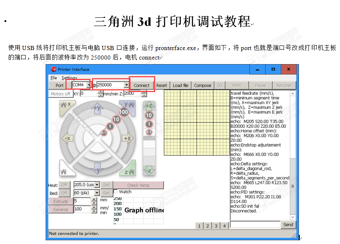Lower Z axis with -Z arrow
The image size is (340, 244).
[149, 169]
